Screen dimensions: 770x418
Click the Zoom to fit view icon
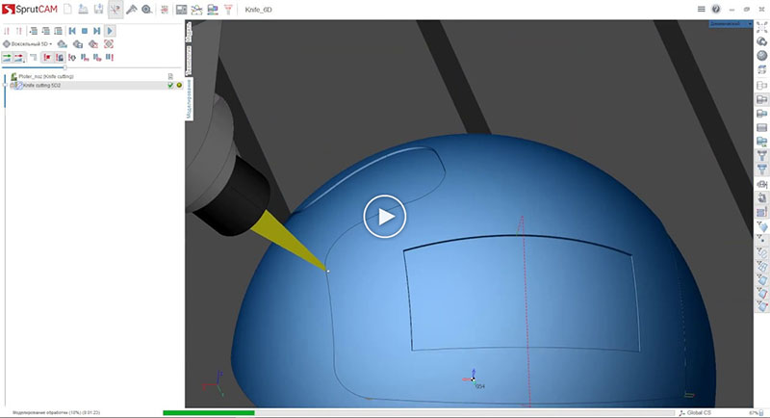(761, 29)
